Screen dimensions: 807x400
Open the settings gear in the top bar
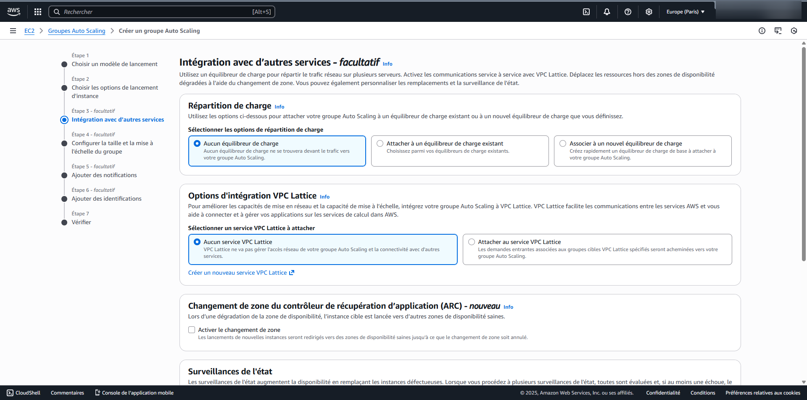pos(649,12)
